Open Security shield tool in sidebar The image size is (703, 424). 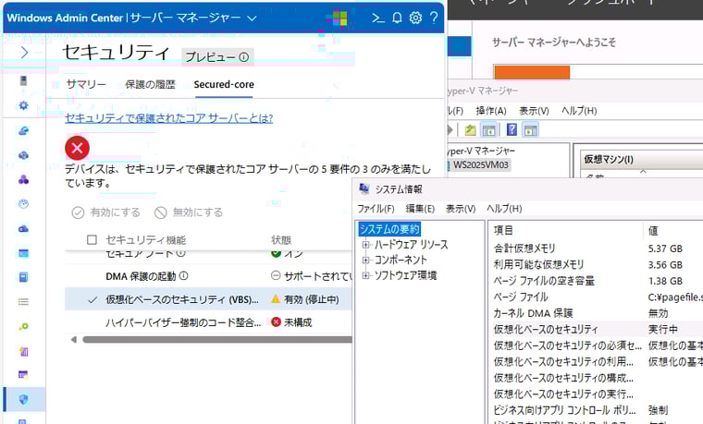(23, 399)
